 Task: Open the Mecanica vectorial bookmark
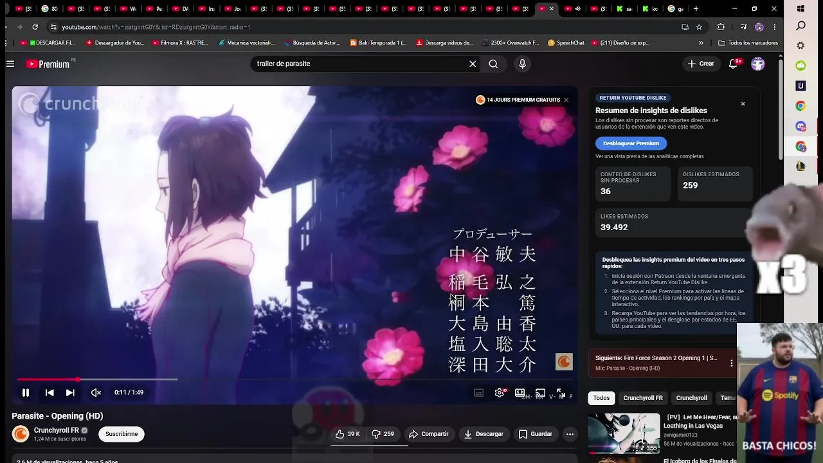click(247, 43)
